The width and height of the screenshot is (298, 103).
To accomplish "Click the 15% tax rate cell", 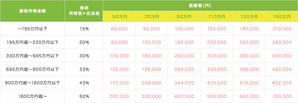I will 84,29.
